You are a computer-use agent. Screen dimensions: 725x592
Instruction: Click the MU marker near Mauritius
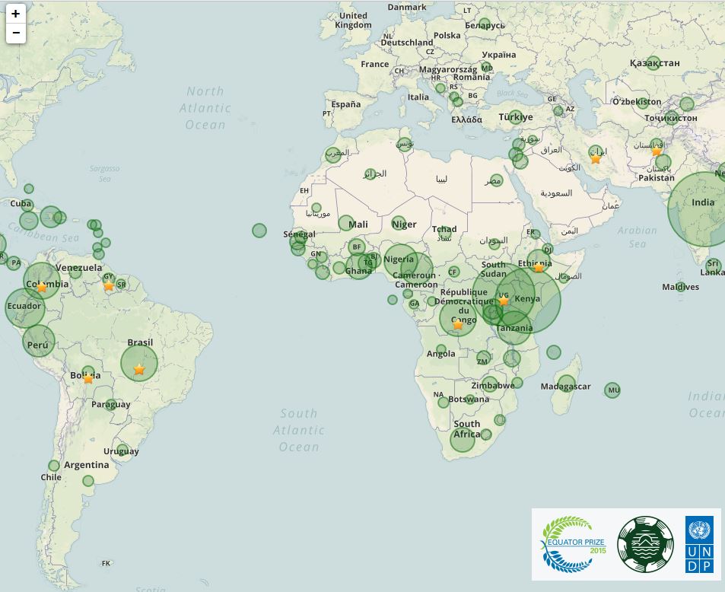tap(612, 390)
